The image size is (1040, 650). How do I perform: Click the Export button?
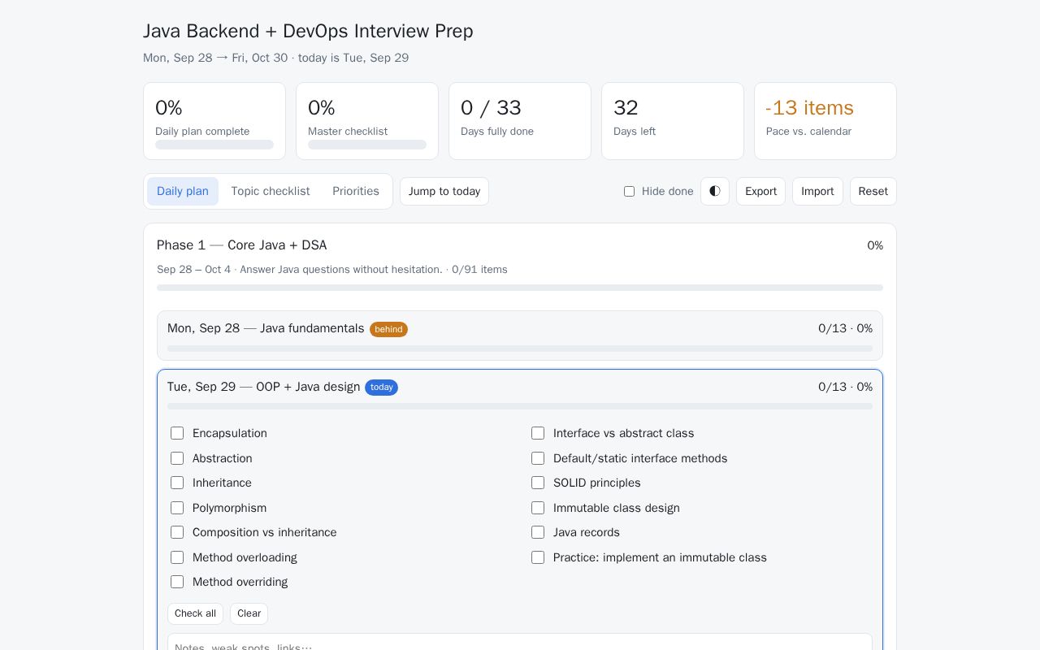click(760, 191)
